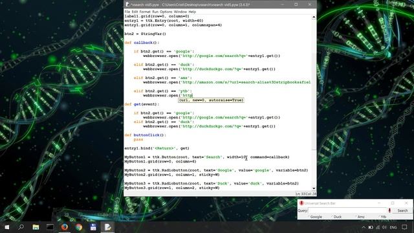Select the Ytb radio button
The height and width of the screenshot is (233, 414).
(382, 217)
